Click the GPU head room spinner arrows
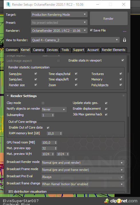 pyautogui.click(x=56, y=143)
